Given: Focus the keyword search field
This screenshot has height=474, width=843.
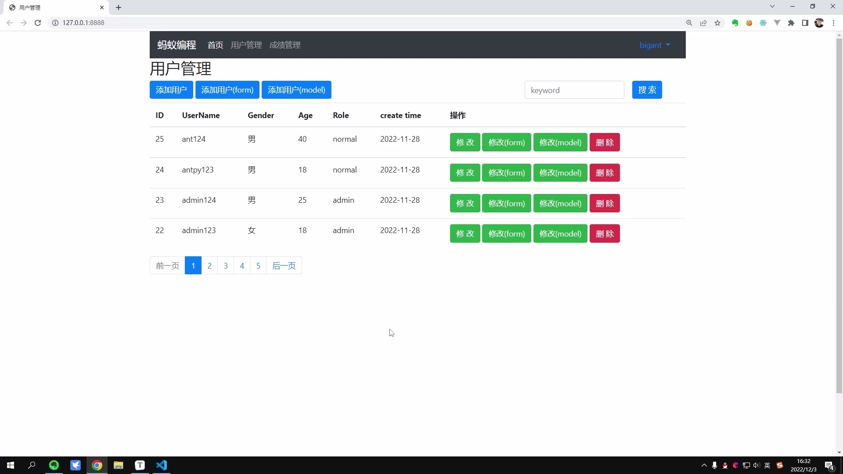Looking at the screenshot, I should coord(574,90).
